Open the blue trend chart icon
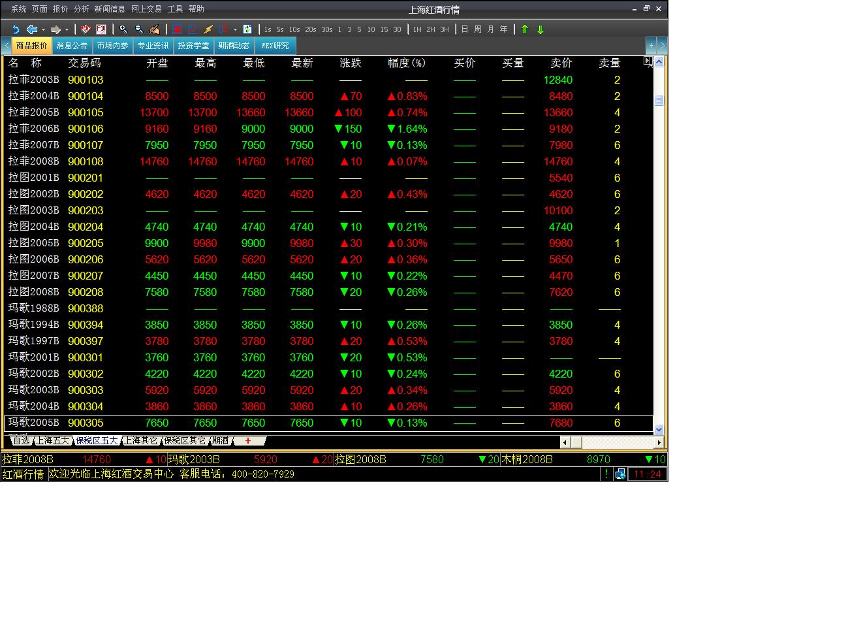846x635 pixels. pyautogui.click(x=193, y=29)
